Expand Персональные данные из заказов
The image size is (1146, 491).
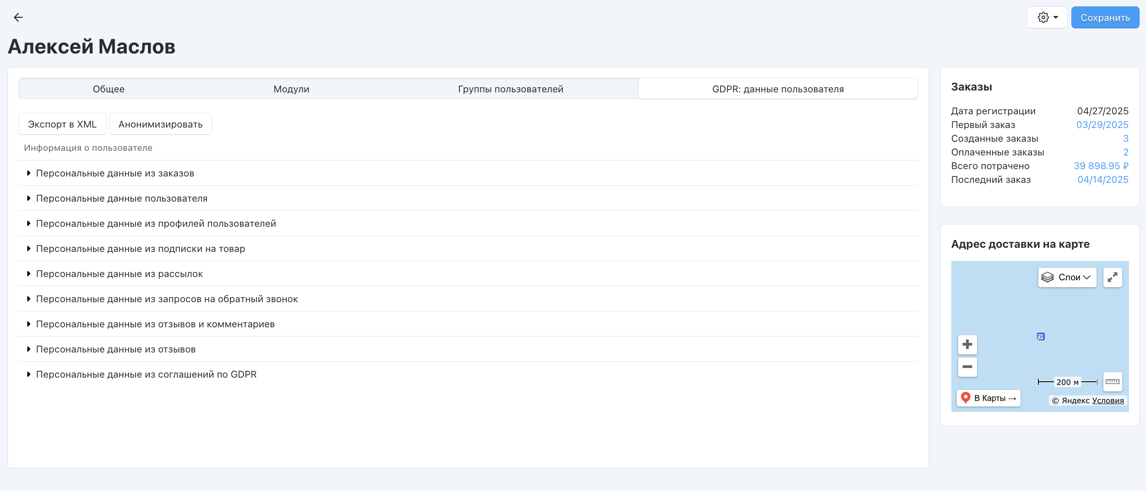pyautogui.click(x=115, y=173)
